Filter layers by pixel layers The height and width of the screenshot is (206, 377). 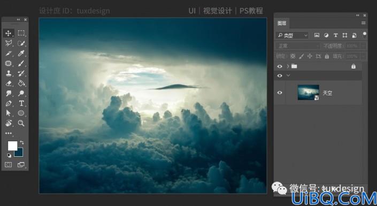(317, 35)
